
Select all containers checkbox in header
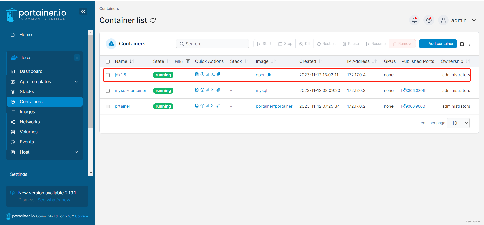(x=108, y=62)
